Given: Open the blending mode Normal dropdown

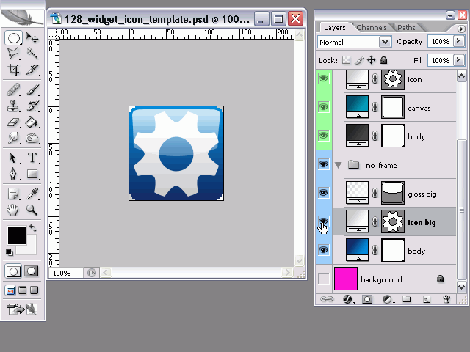Looking at the screenshot, I should click(x=355, y=42).
